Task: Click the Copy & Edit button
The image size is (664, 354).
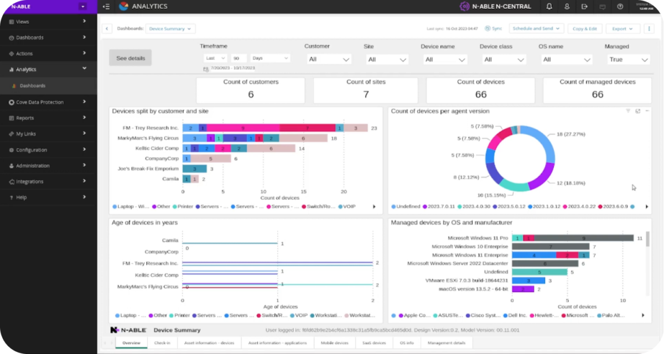Action: coord(584,29)
